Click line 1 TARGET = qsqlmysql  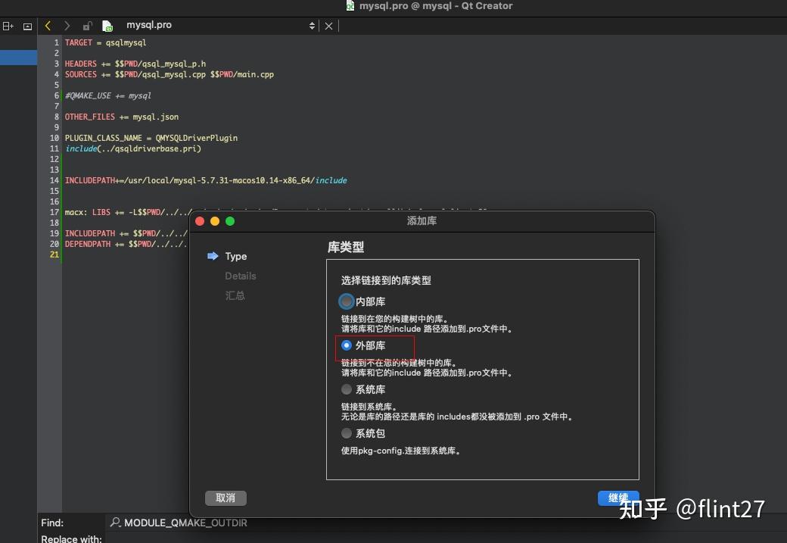[x=105, y=42]
